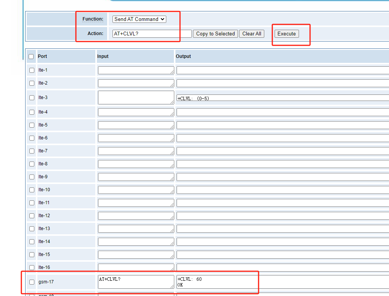Click the lte-3 Output showing +CLVL: (0-5)
389x296 pixels.
pos(283,98)
